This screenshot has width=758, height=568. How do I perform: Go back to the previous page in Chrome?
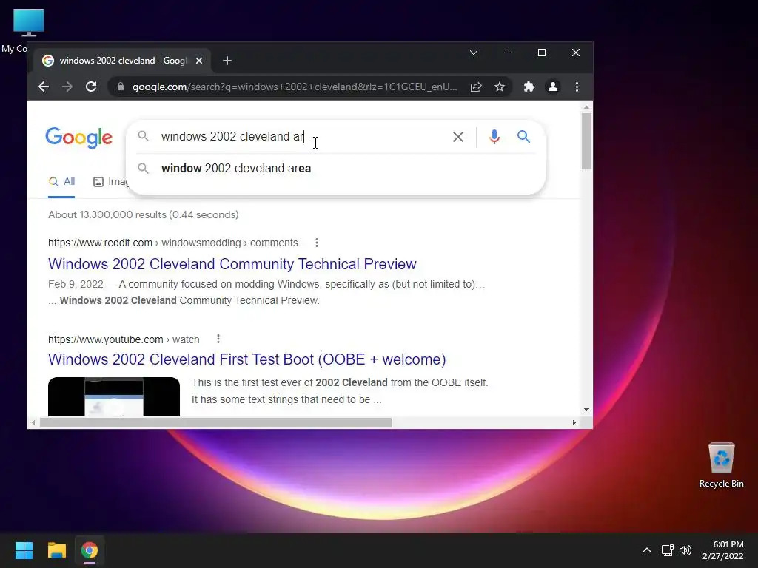44,87
